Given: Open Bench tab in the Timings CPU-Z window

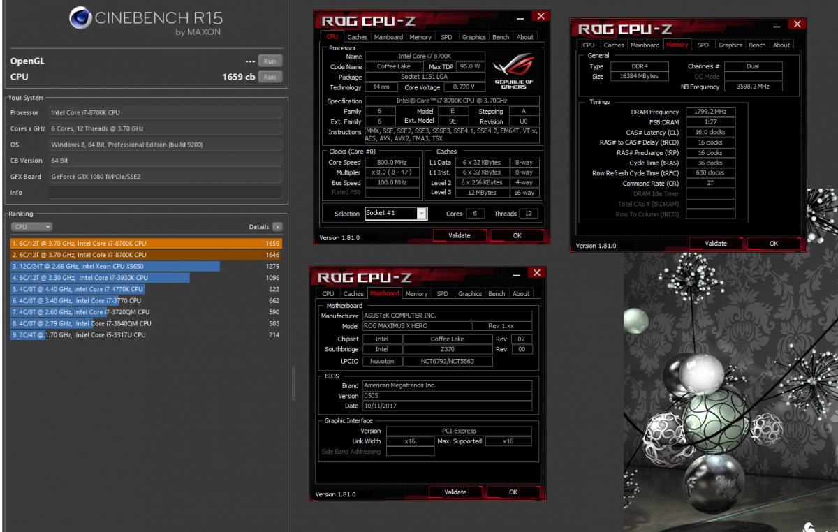Looking at the screenshot, I should click(x=757, y=45).
